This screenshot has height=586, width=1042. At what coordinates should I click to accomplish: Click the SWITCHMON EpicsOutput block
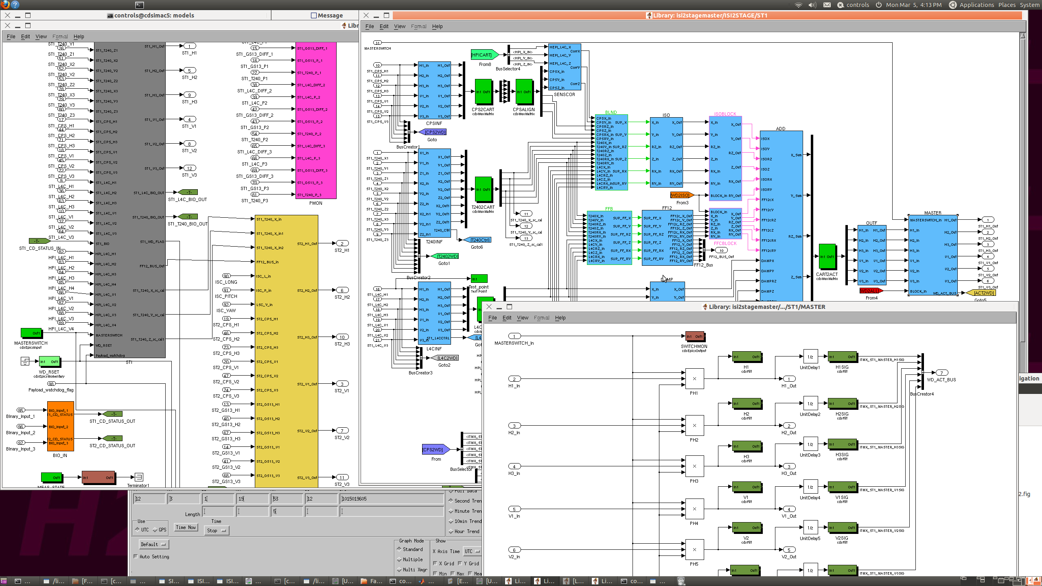695,337
